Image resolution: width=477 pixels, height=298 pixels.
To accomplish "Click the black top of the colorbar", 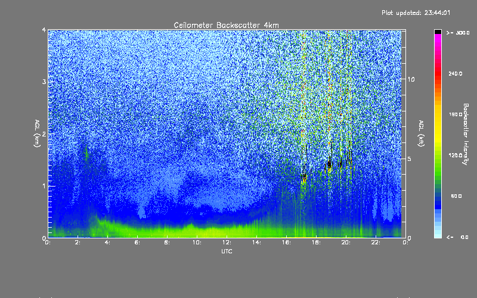I will pos(438,32).
